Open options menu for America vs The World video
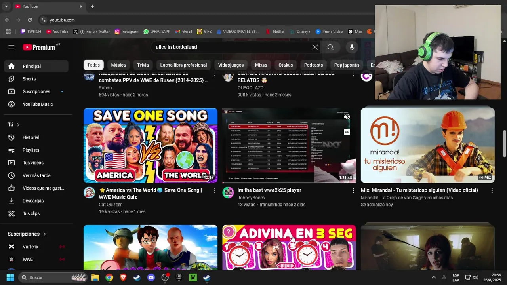Viewport: 507px width, 285px height. pos(215,191)
